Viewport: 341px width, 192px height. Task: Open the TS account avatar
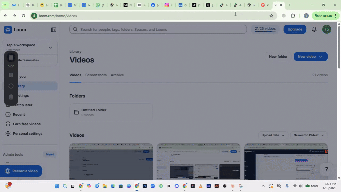point(327,29)
